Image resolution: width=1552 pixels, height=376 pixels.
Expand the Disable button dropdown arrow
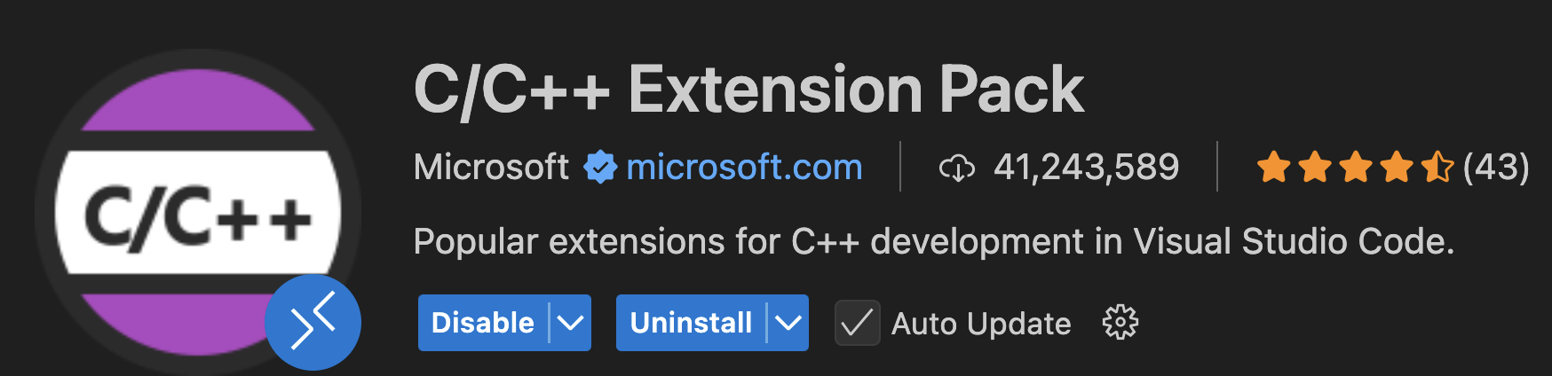pyautogui.click(x=571, y=323)
